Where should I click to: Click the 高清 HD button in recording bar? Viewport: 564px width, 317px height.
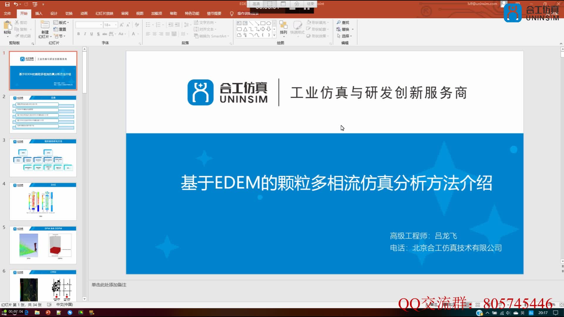click(x=256, y=4)
